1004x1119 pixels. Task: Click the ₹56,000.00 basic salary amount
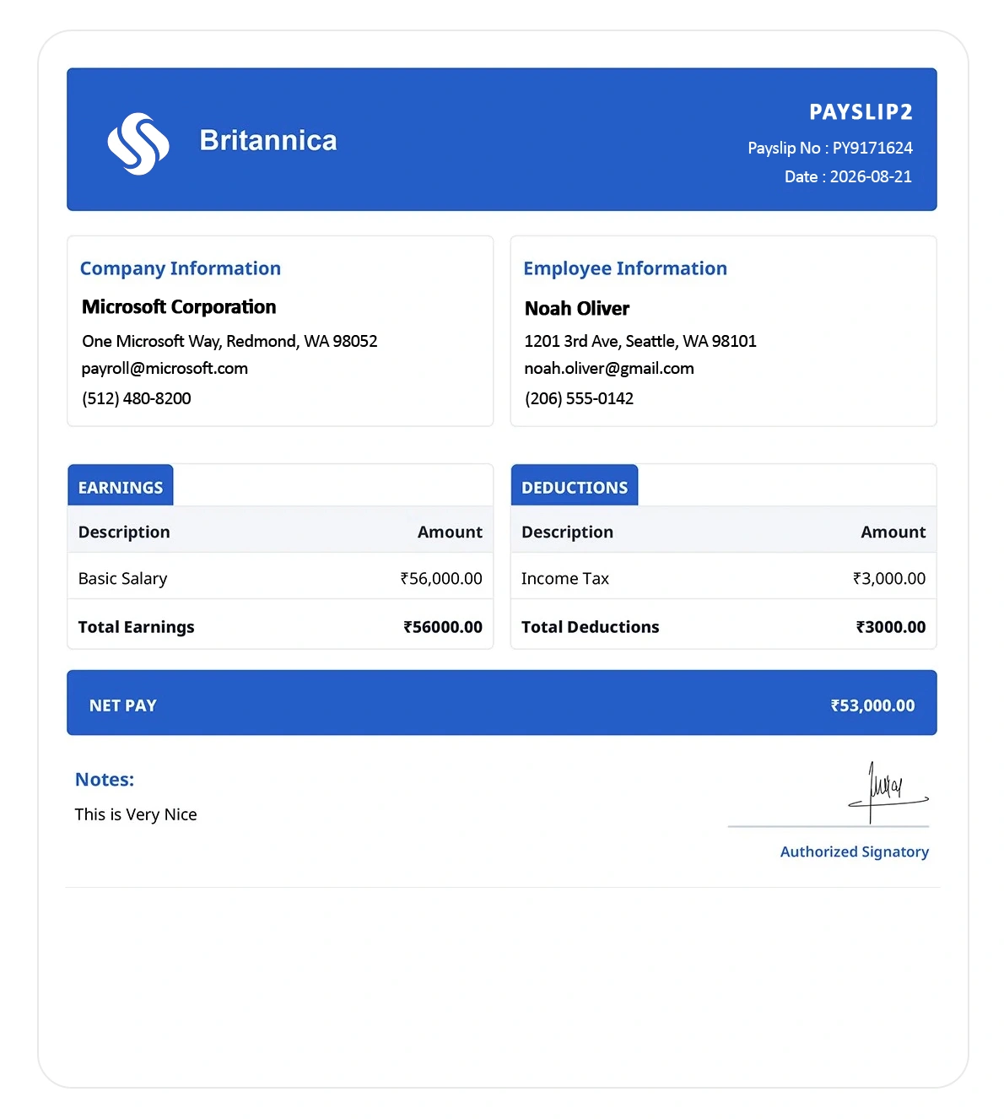(441, 579)
